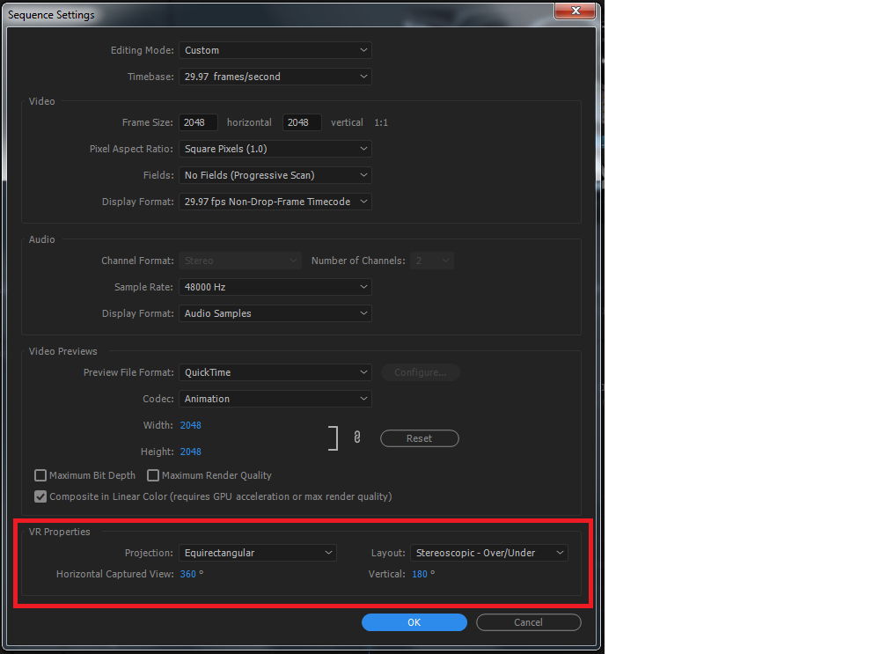The width and height of the screenshot is (887, 654).
Task: Open the Preview File Format dropdown
Action: pyautogui.click(x=275, y=372)
